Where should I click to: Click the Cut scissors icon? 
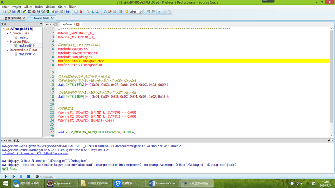[159, 12]
